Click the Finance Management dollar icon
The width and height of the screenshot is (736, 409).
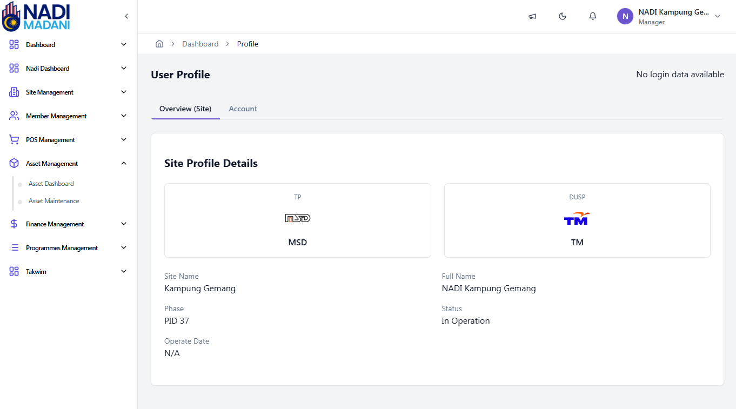(14, 224)
